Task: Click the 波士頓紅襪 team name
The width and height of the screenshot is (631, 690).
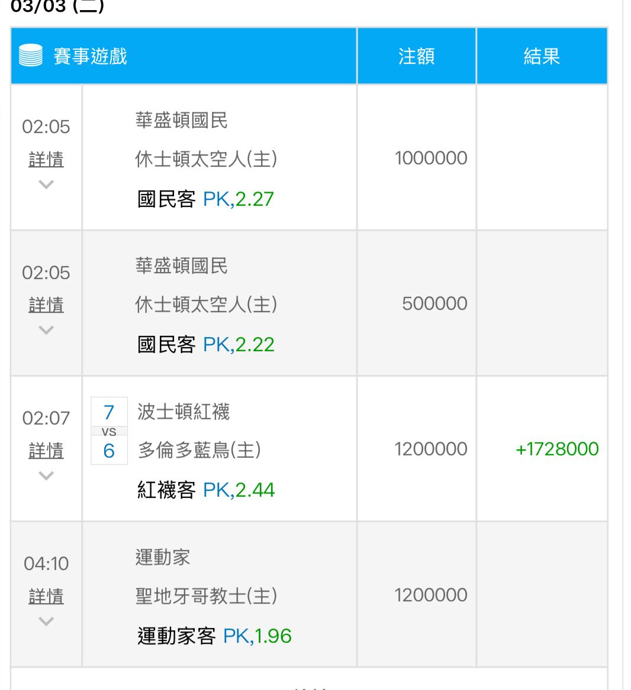Action: click(183, 412)
